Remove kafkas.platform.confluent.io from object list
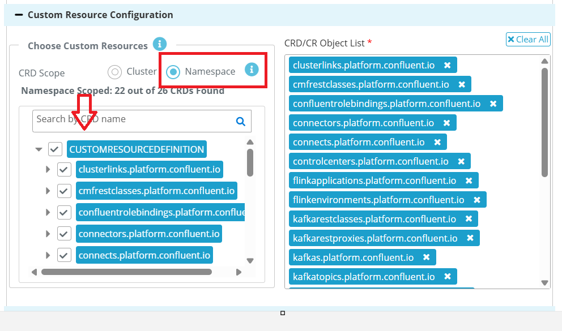Image resolution: width=562 pixels, height=331 pixels. point(426,257)
